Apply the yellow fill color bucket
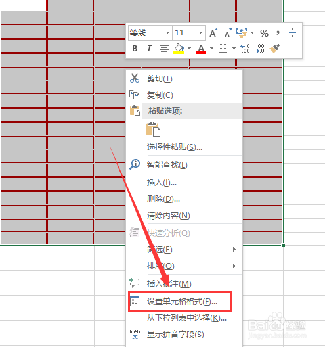The height and width of the screenshot is (347, 325). click(x=179, y=48)
